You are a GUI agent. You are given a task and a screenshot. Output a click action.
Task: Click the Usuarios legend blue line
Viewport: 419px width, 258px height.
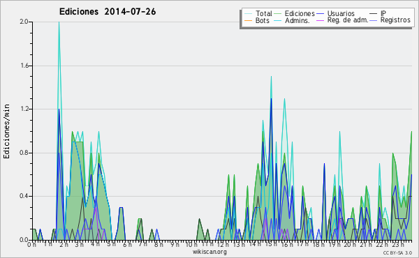coord(320,14)
